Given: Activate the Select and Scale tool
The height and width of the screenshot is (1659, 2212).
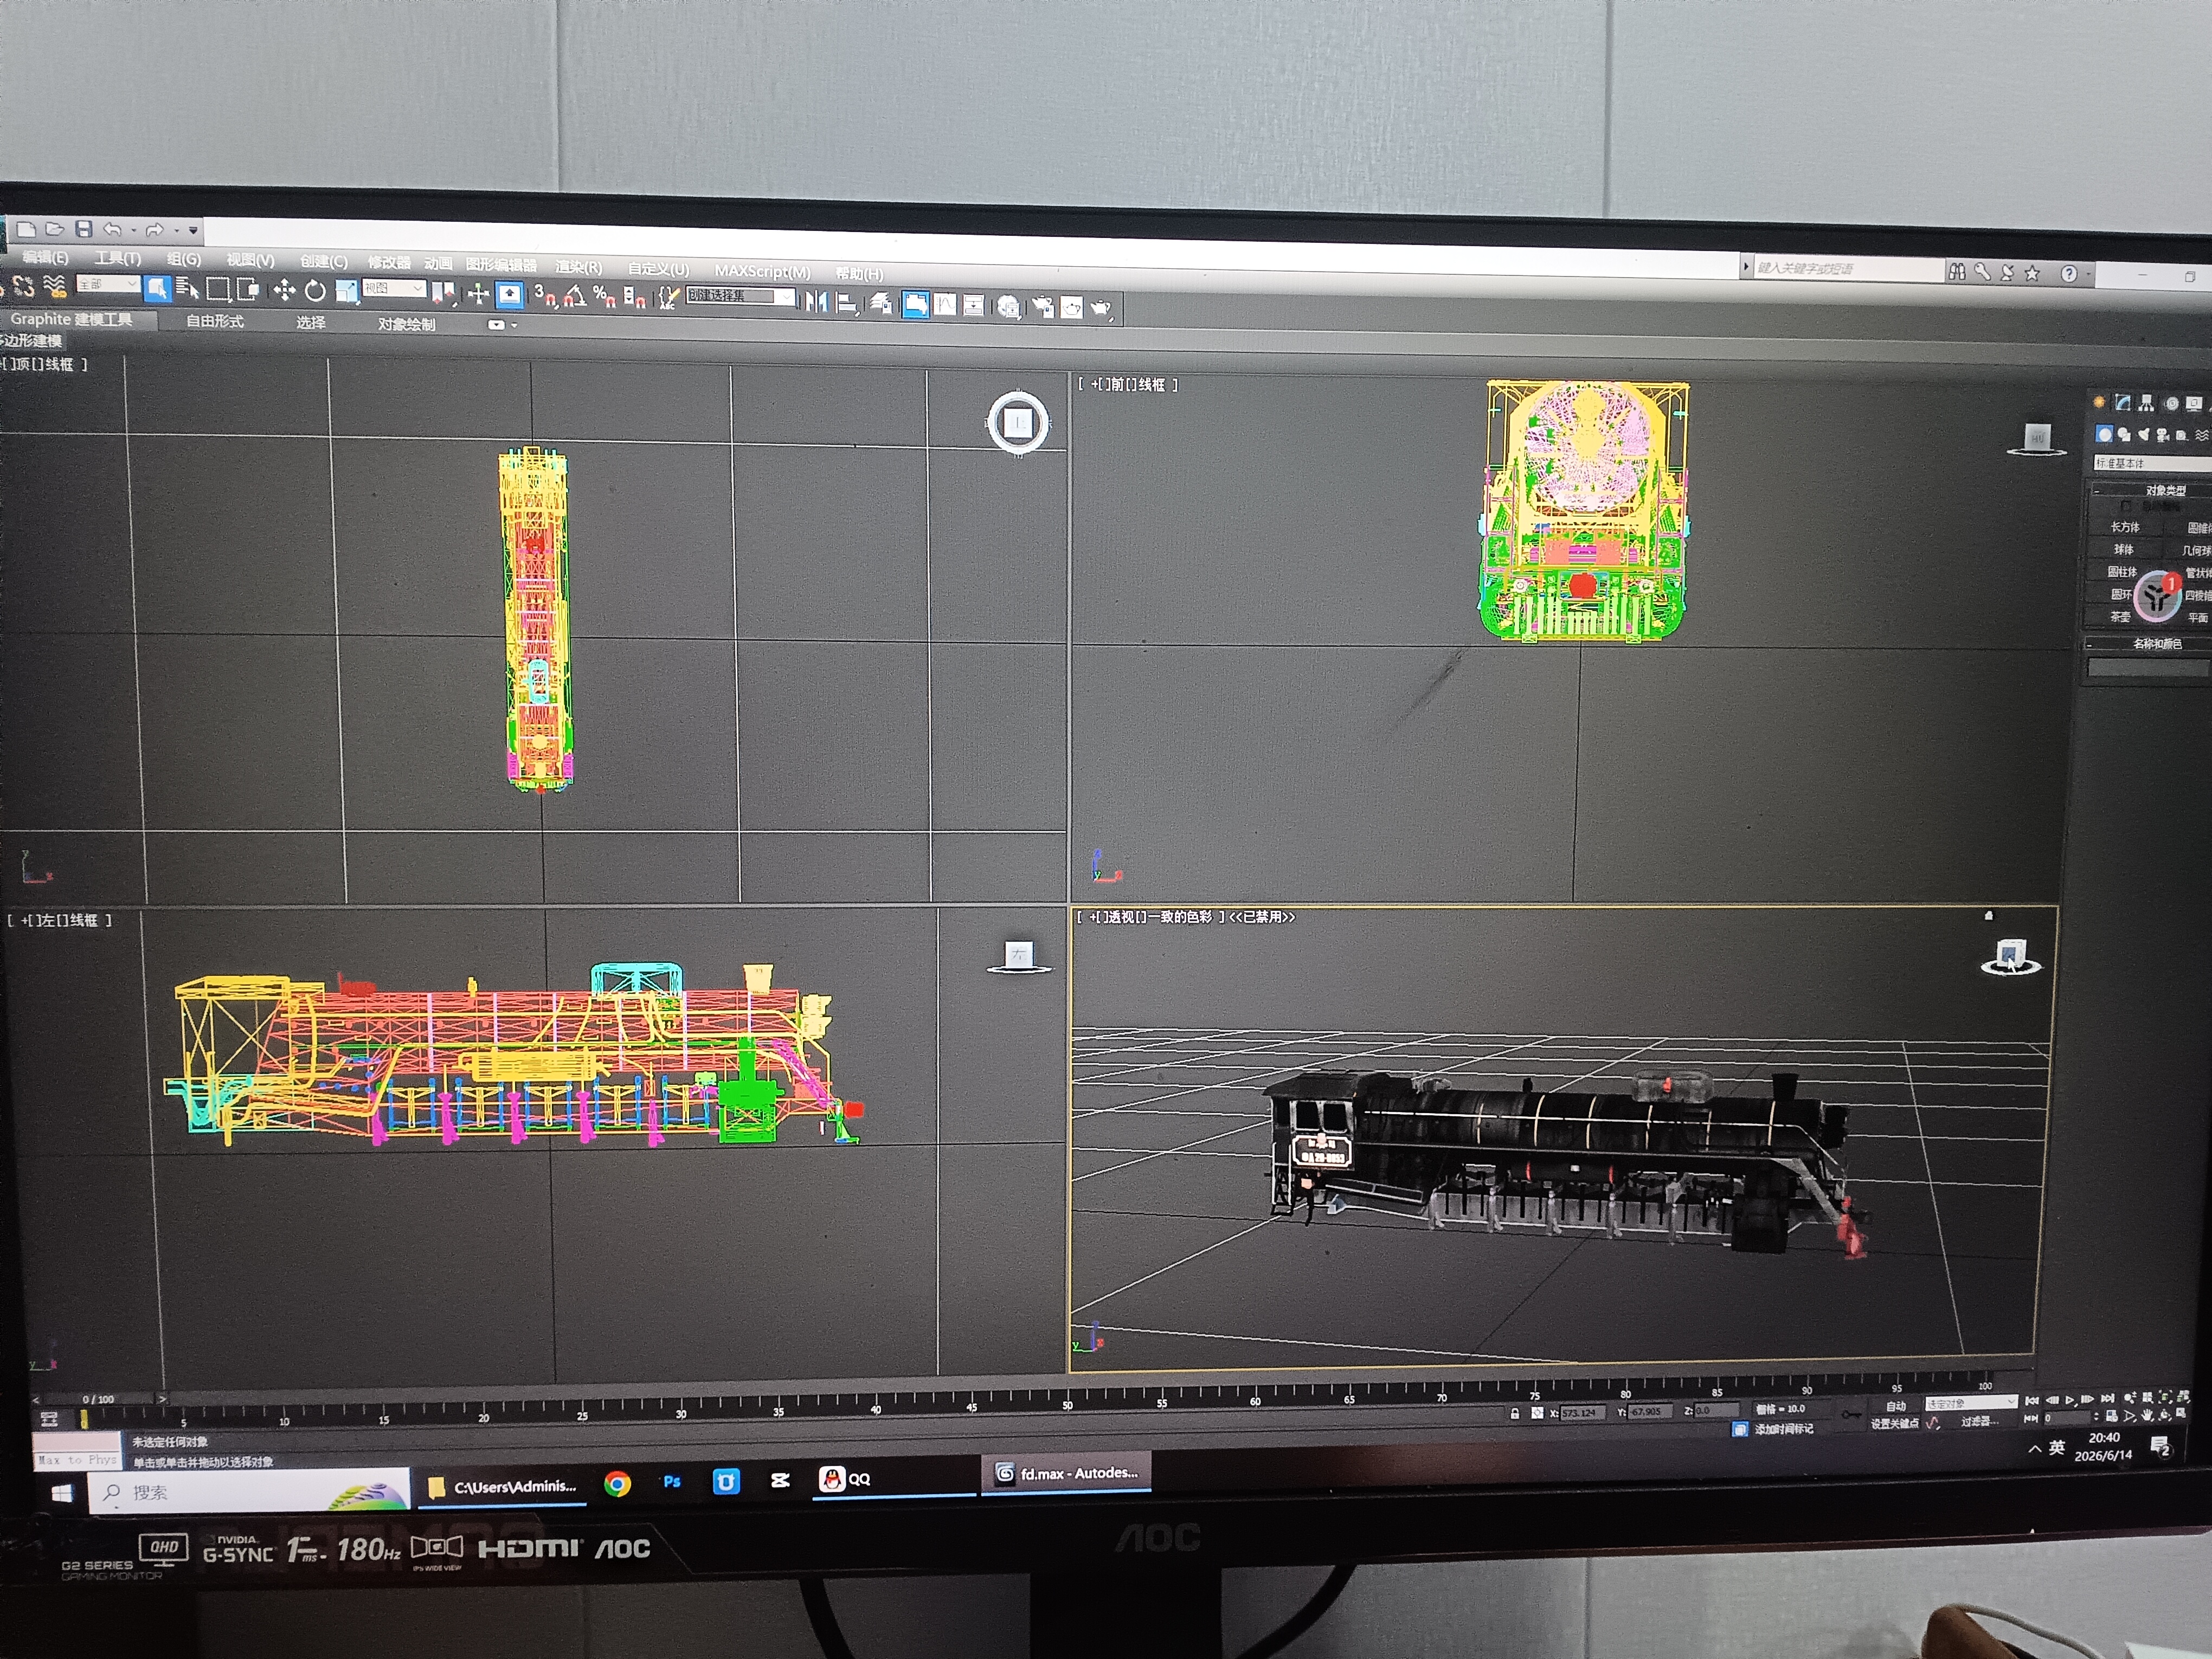Looking at the screenshot, I should [346, 291].
